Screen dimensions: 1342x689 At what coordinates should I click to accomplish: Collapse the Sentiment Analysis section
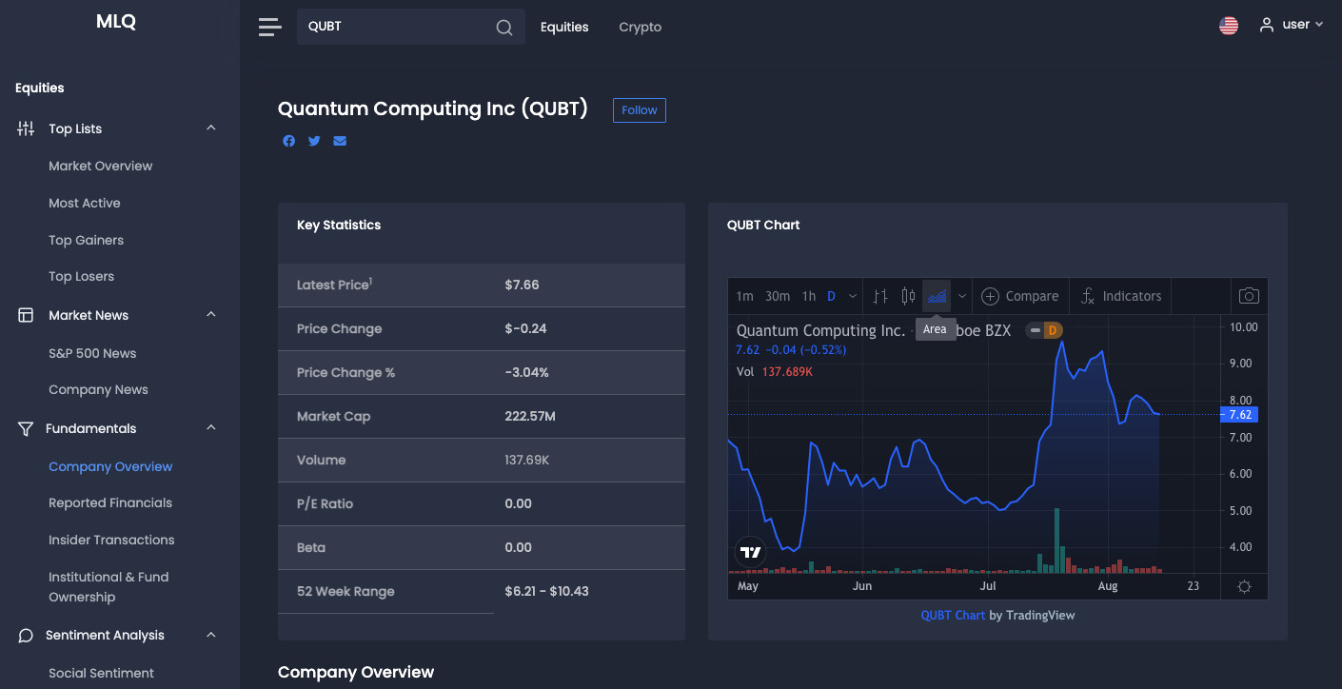[x=211, y=635]
